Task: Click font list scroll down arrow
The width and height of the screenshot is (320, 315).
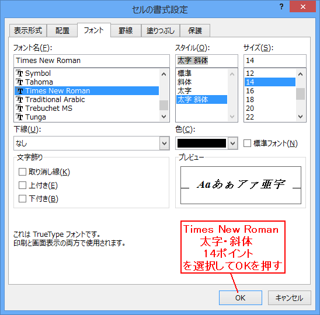Action: coord(164,117)
